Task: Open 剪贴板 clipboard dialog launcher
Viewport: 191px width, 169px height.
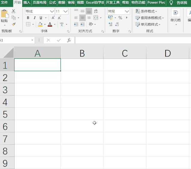Action: coord(20,32)
